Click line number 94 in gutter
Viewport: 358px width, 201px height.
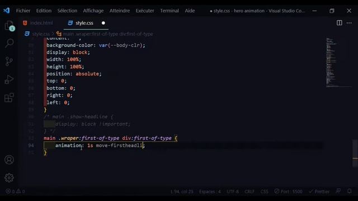pyautogui.click(x=31, y=145)
